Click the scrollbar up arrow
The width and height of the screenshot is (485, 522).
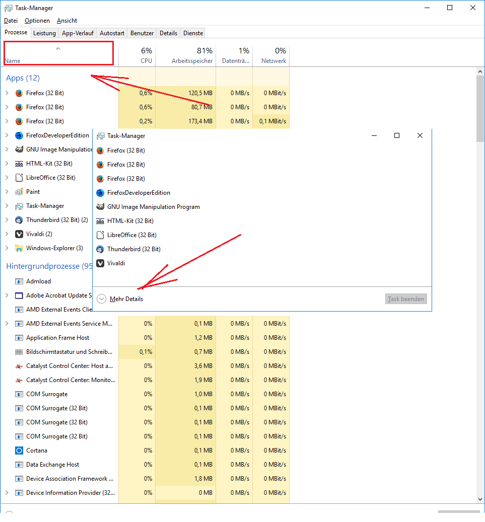[x=480, y=71]
